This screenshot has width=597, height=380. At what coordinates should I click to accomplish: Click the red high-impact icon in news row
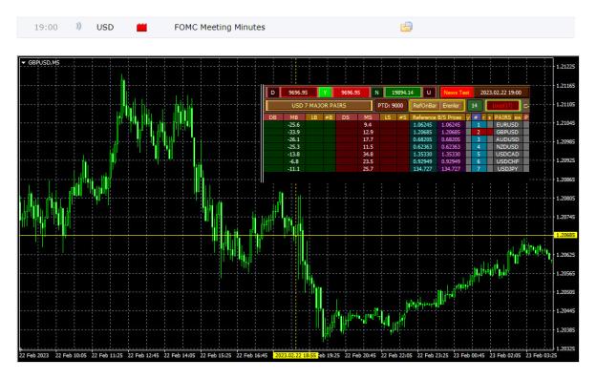pos(141,27)
